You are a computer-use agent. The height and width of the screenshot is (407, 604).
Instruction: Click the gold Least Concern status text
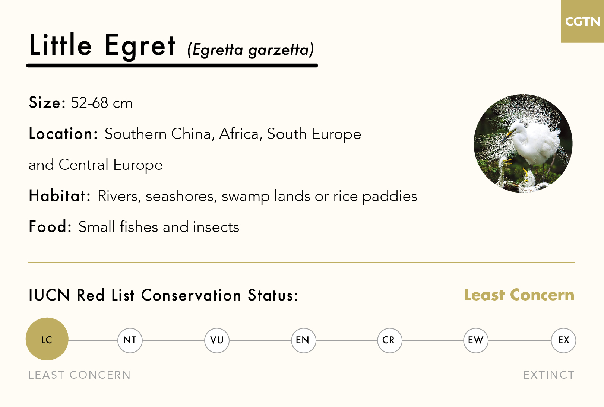tap(519, 295)
